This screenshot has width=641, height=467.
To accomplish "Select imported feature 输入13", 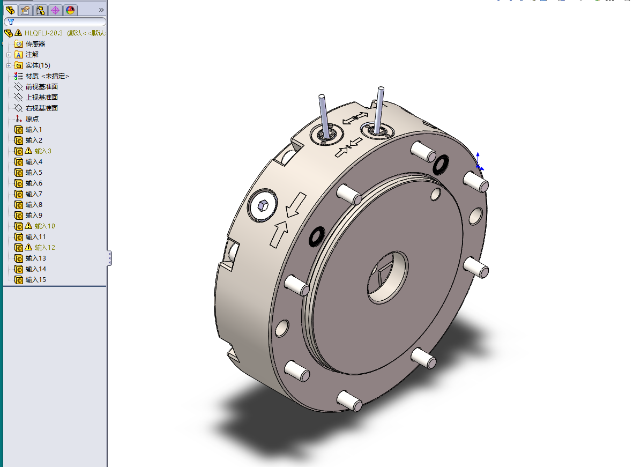I will click(x=35, y=258).
